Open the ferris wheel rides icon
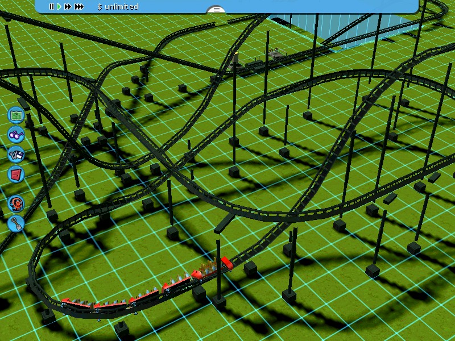 16,203
